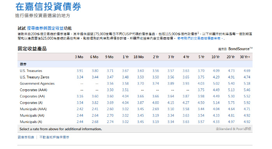Select U.S. Treasury Zeros 20 Yr rate 4.91

[231, 77]
